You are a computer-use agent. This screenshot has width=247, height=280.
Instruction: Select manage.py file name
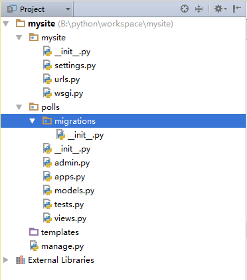(62, 246)
